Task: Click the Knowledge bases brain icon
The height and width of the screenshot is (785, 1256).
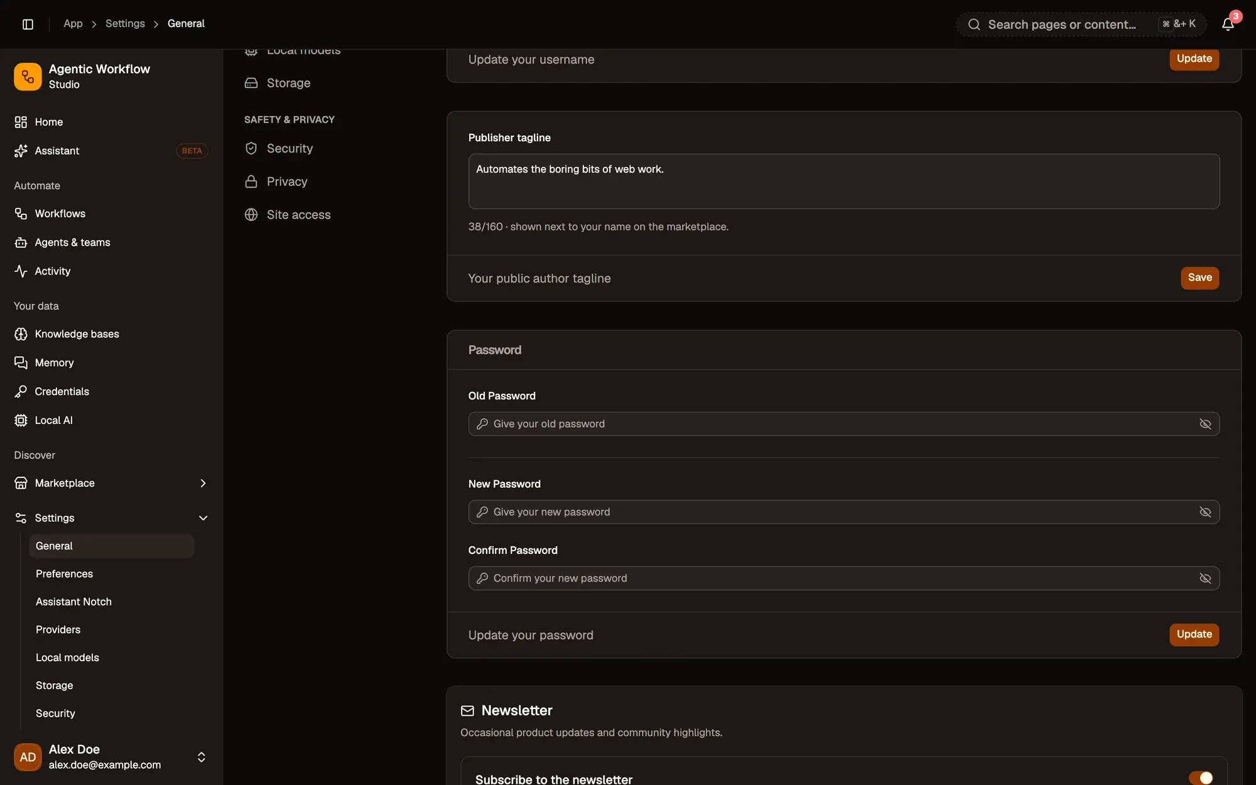Action: tap(21, 334)
